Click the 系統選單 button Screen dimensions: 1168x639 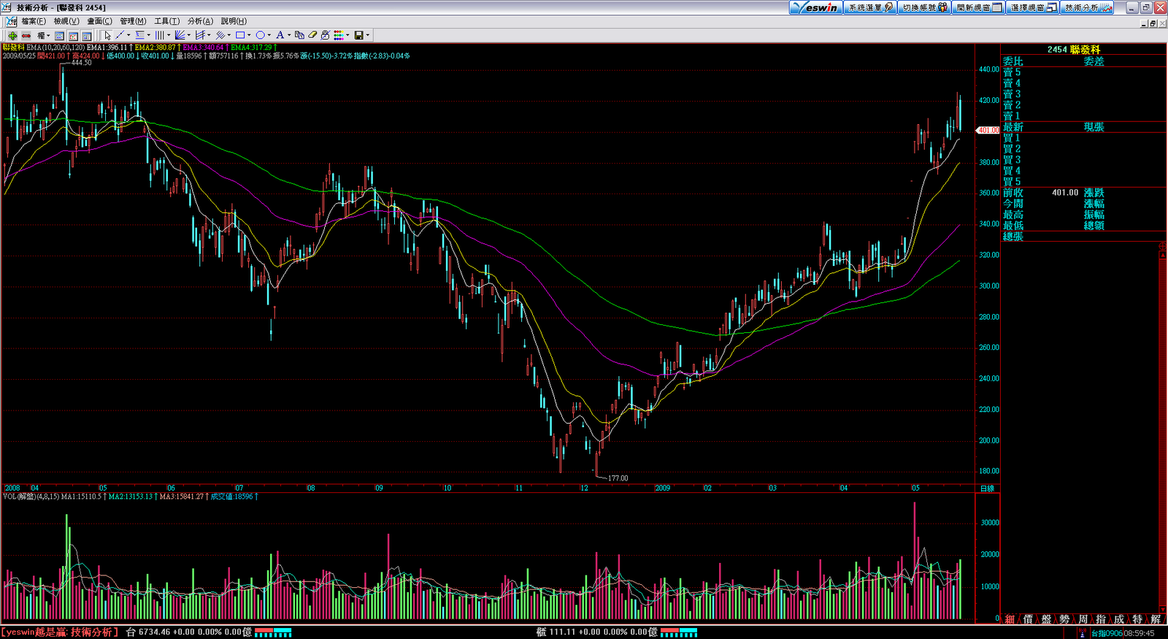tap(870, 7)
